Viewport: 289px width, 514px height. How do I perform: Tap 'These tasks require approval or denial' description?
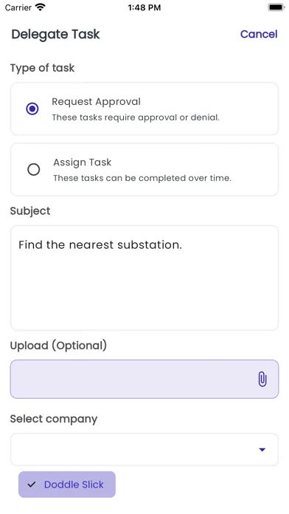point(136,117)
